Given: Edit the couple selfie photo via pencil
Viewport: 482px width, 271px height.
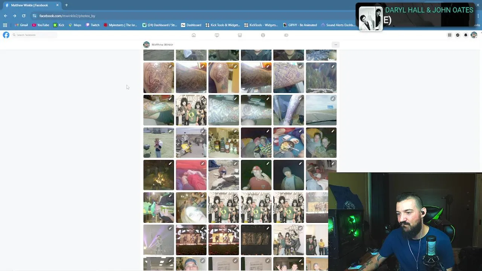Looking at the screenshot, I should 333,131.
